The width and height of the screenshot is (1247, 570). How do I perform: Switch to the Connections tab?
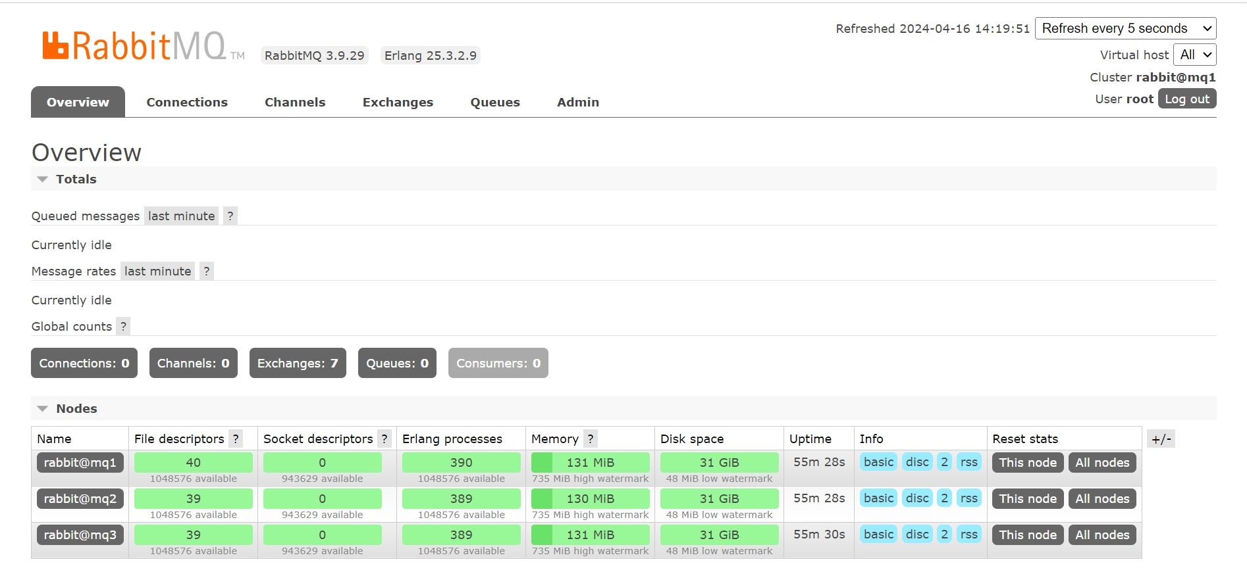click(187, 102)
